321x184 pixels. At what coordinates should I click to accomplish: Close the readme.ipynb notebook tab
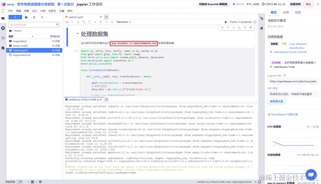pos(101,17)
